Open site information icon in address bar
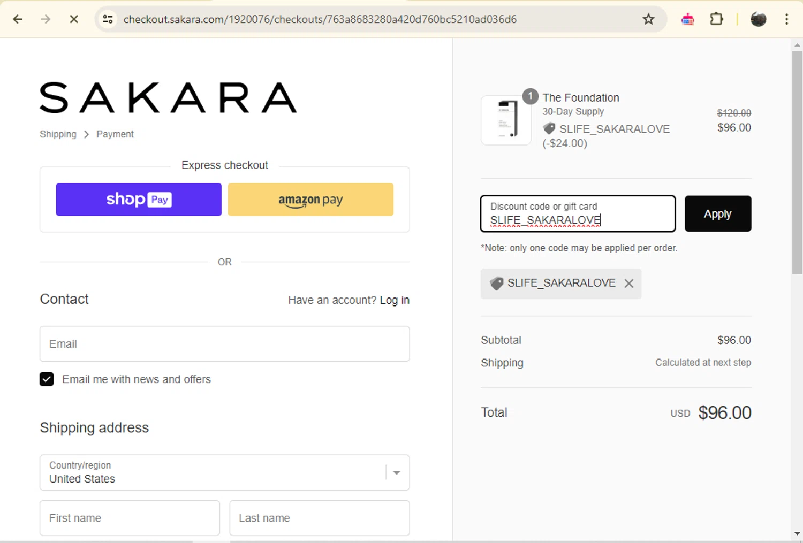 tap(108, 19)
